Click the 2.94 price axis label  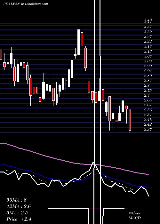(148, 71)
